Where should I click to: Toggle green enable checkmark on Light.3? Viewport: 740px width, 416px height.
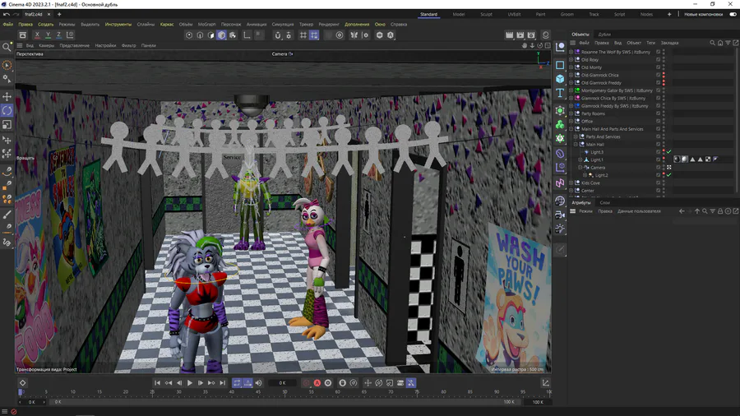(x=668, y=152)
